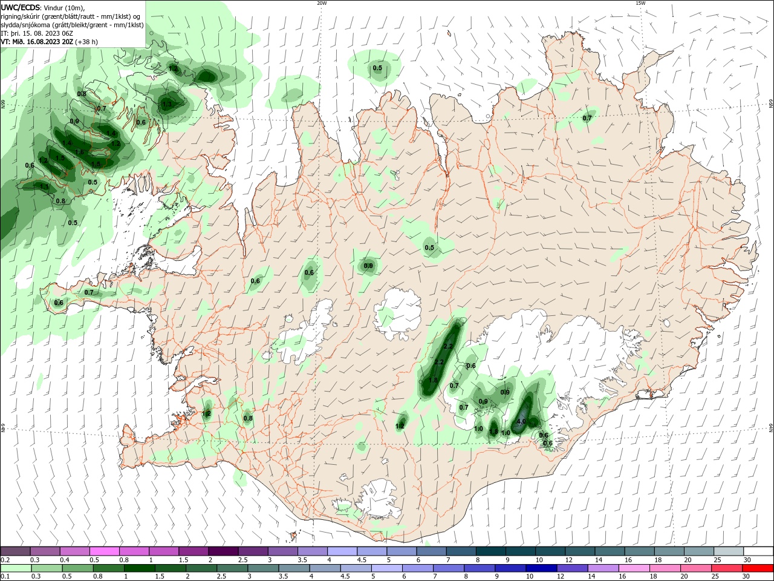Pick lower scale pink swatch between 18 and 20
This screenshot has height=581, width=774.
665,568
